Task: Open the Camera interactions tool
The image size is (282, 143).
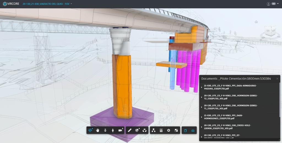Action: [x=120, y=130]
